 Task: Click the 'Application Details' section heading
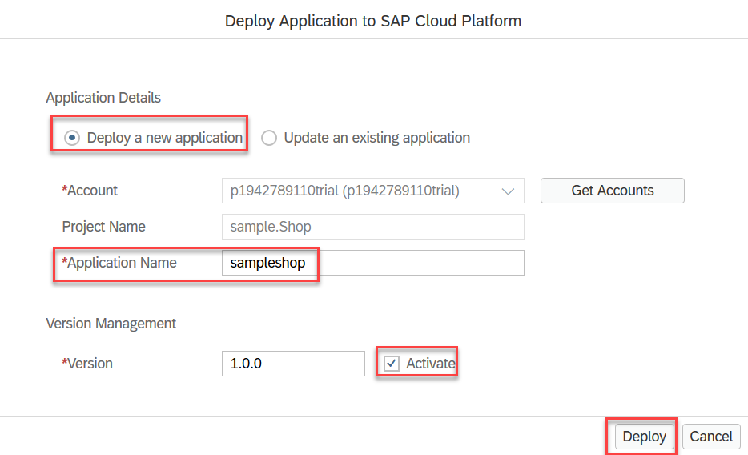(103, 97)
